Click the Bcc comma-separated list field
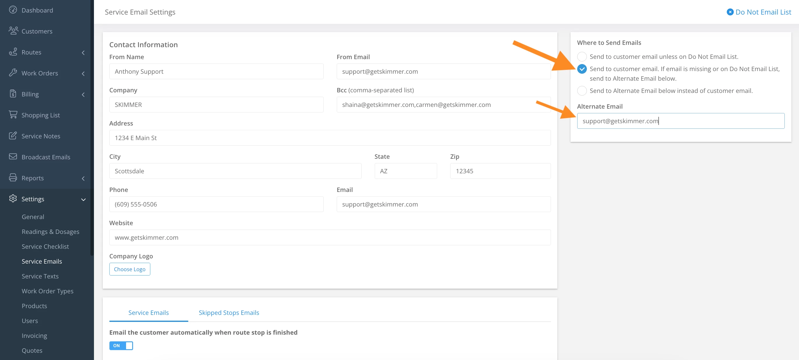 443,105
